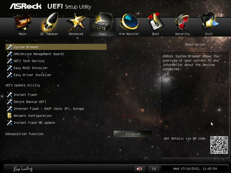Open System Browser

coord(56,47)
